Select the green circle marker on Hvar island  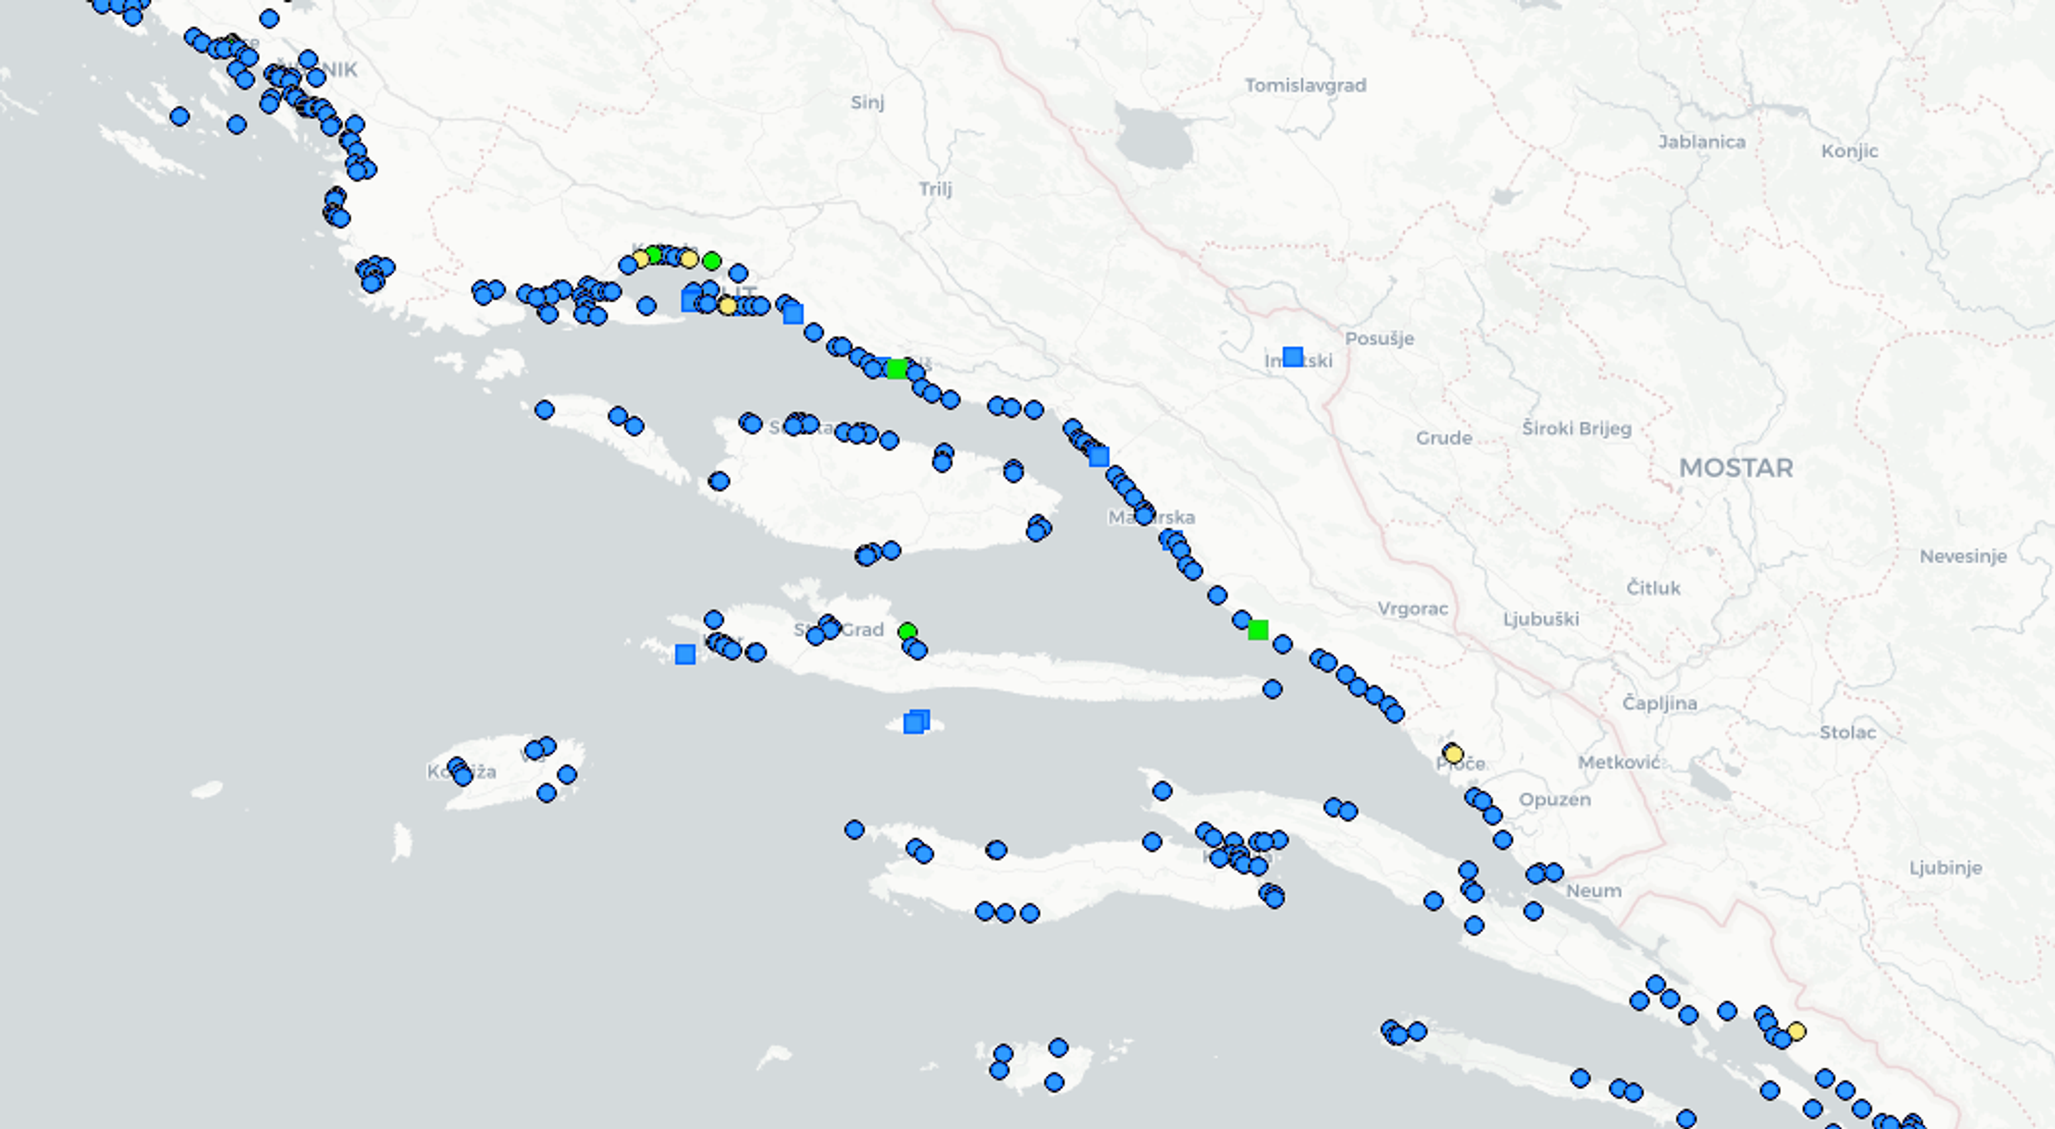click(907, 632)
